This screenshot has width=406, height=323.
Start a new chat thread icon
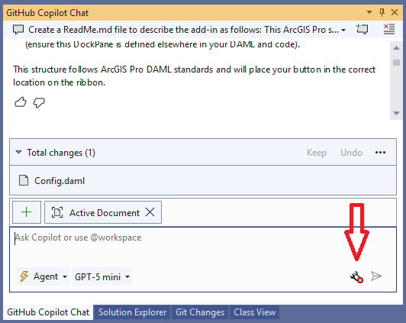coord(362,29)
